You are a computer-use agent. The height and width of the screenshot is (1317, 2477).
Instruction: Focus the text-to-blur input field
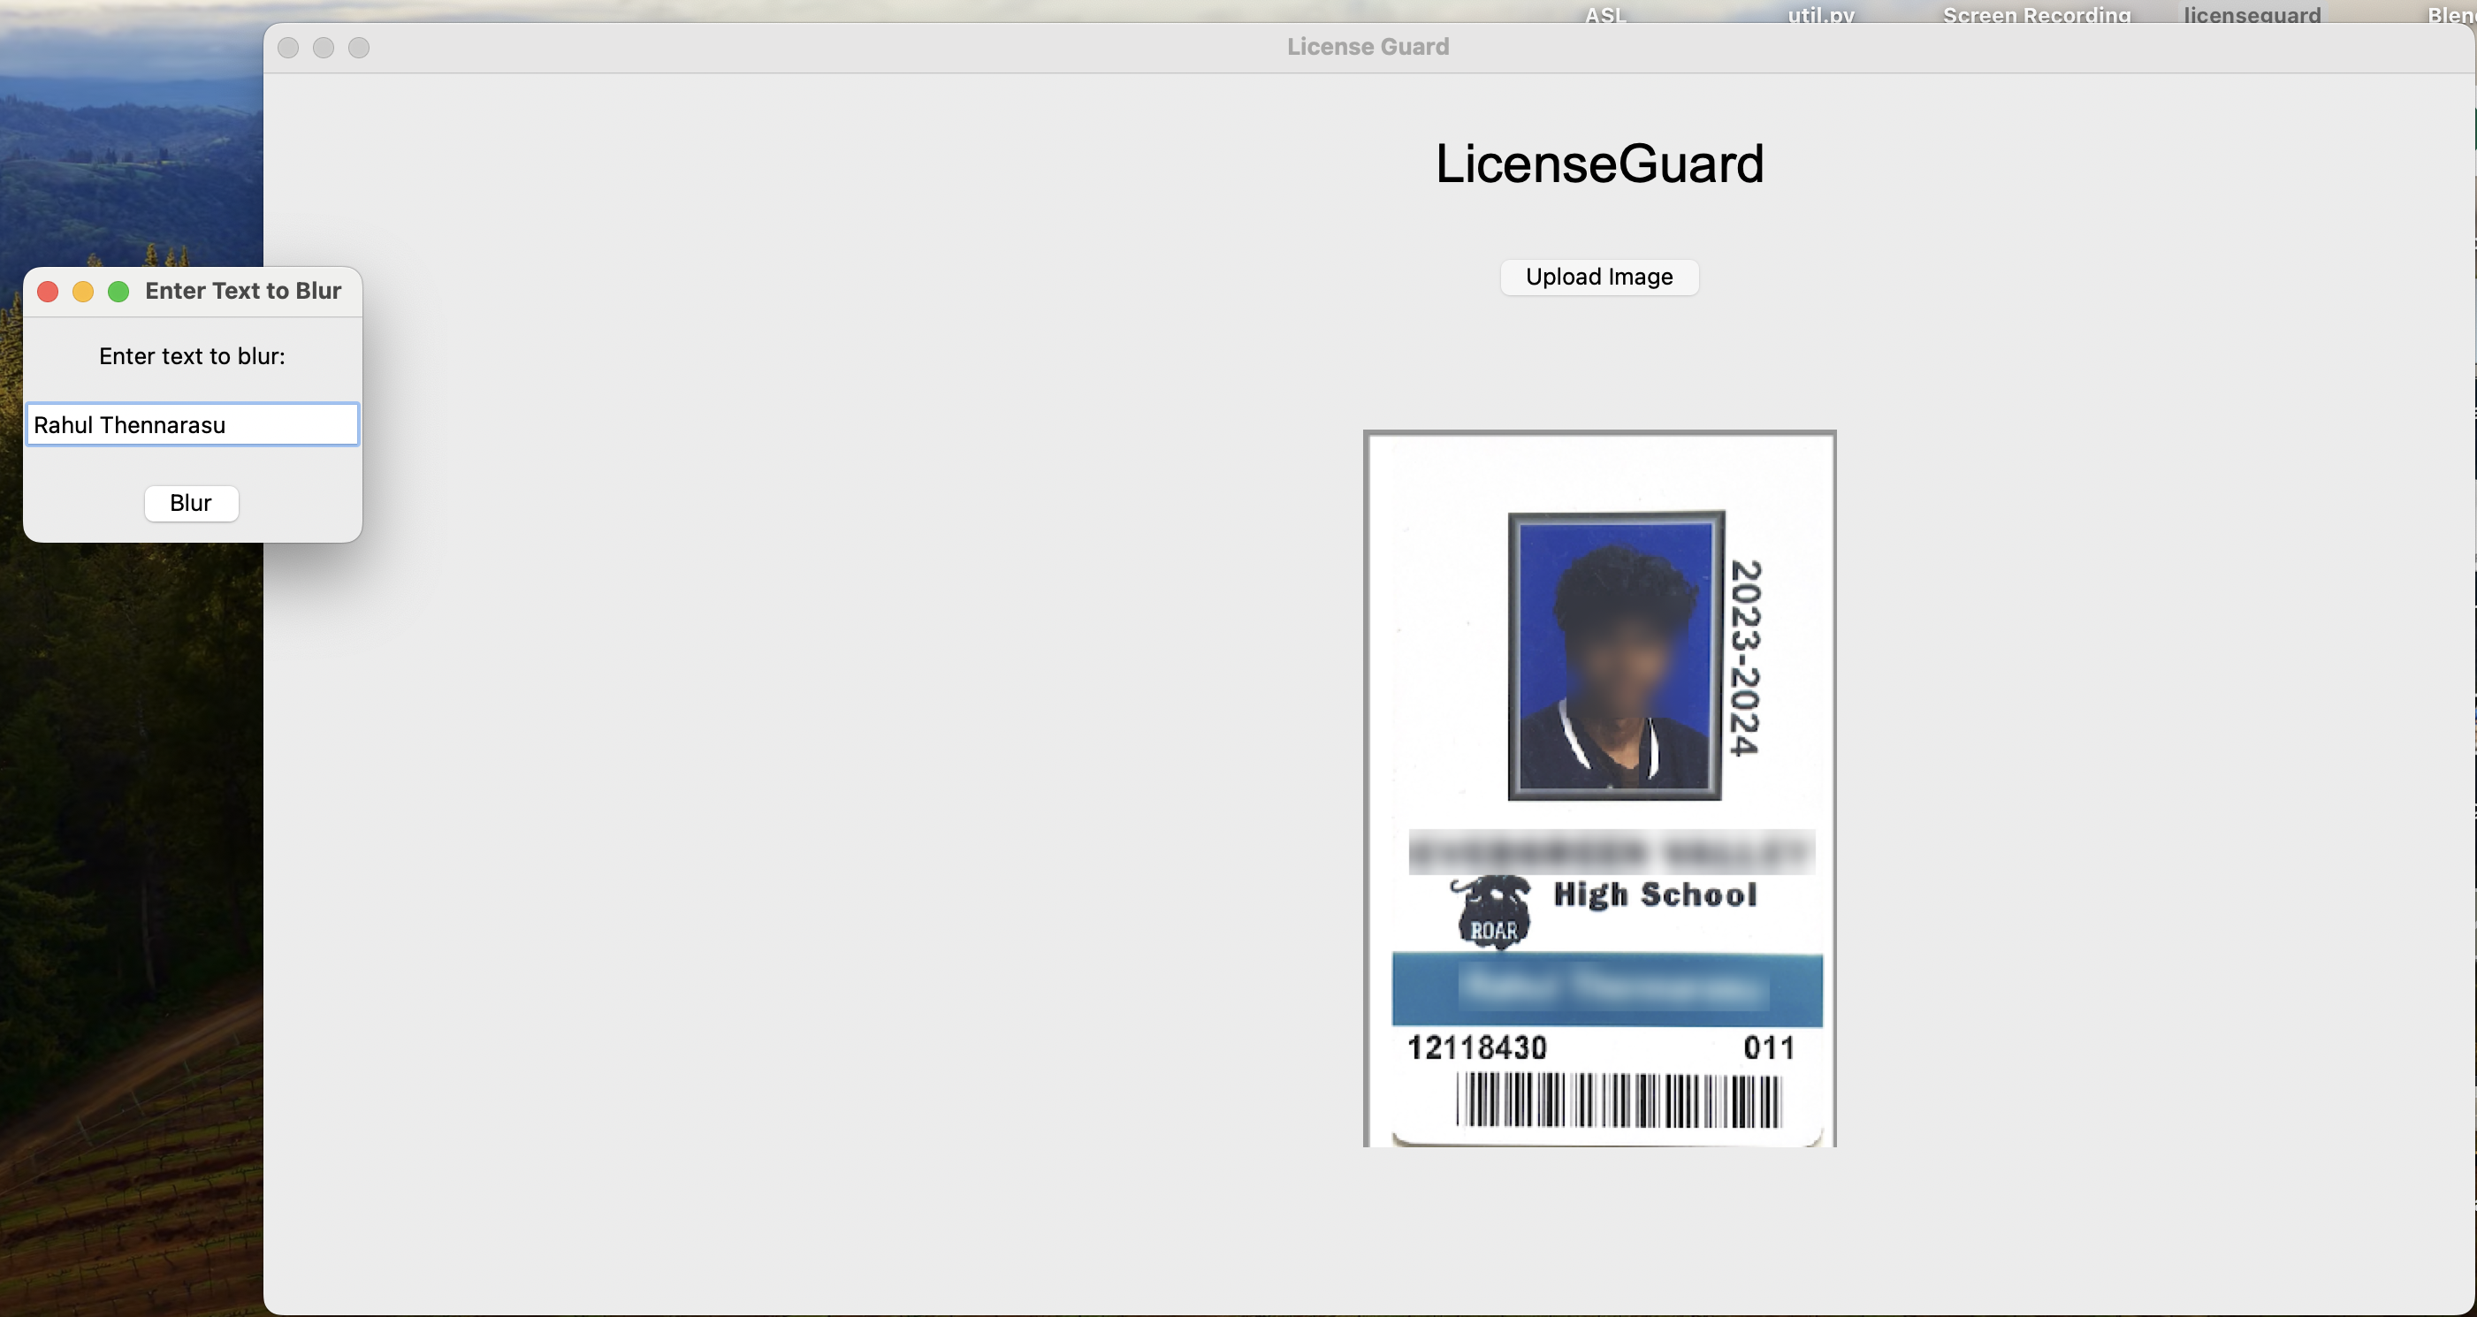coord(193,425)
